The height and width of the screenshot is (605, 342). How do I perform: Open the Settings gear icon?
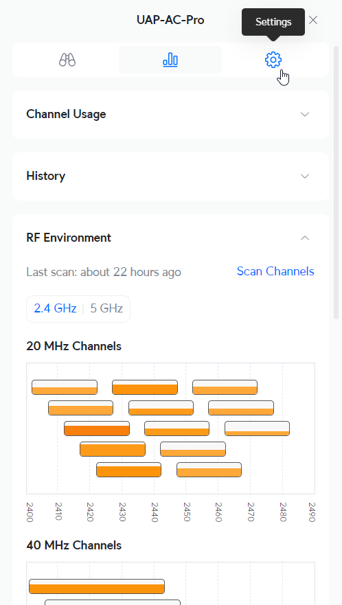(x=273, y=60)
